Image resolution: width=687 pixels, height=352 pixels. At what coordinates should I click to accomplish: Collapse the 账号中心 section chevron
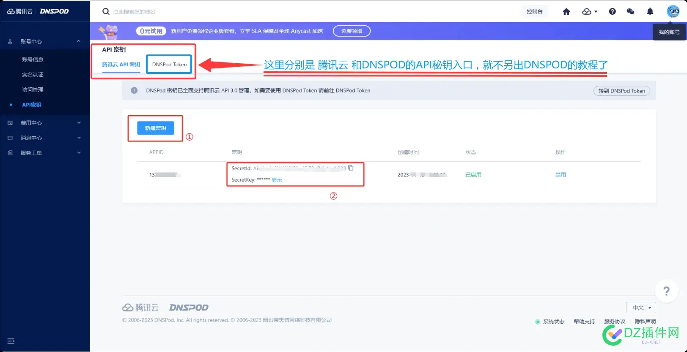coord(78,41)
